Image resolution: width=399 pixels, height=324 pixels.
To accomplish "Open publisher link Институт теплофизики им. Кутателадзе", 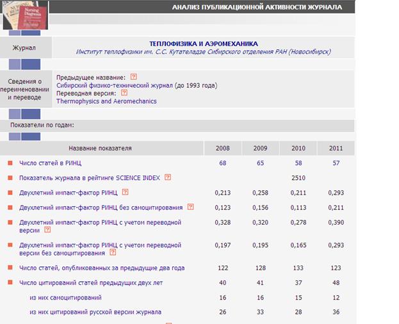I will pos(204,52).
